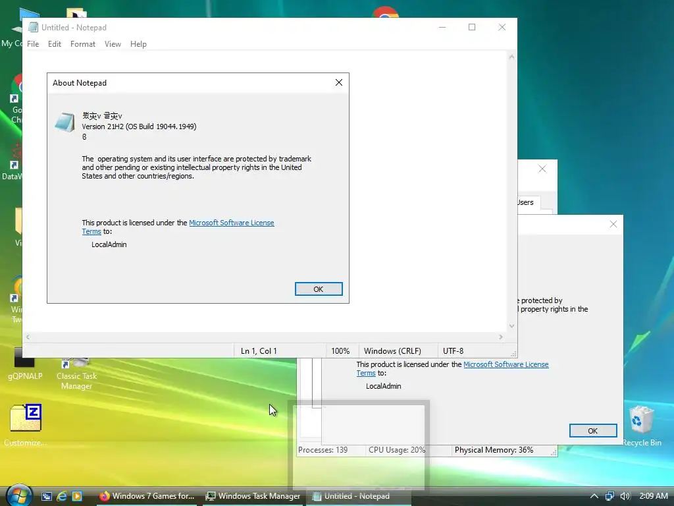The image size is (674, 506).
Task: Open Notepad's title bar system menu icon
Action: pos(33,27)
